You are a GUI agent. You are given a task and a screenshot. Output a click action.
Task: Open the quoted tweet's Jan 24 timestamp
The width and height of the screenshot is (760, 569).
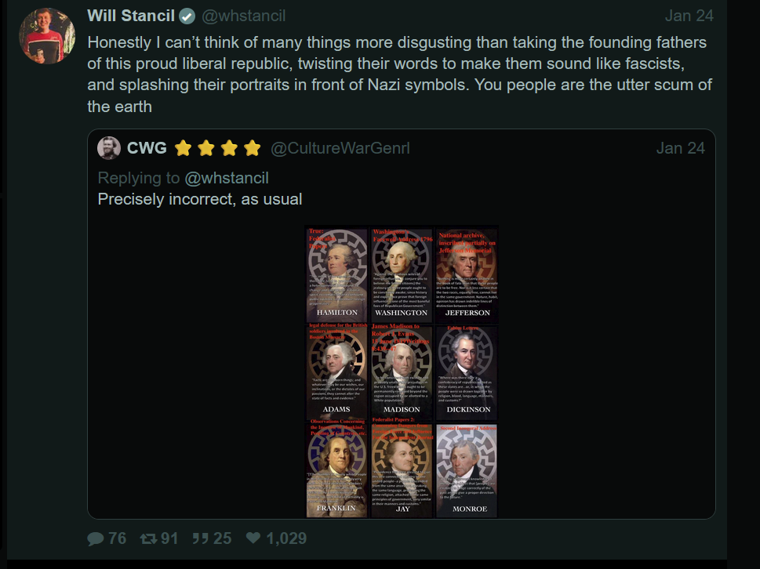pyautogui.click(x=680, y=148)
